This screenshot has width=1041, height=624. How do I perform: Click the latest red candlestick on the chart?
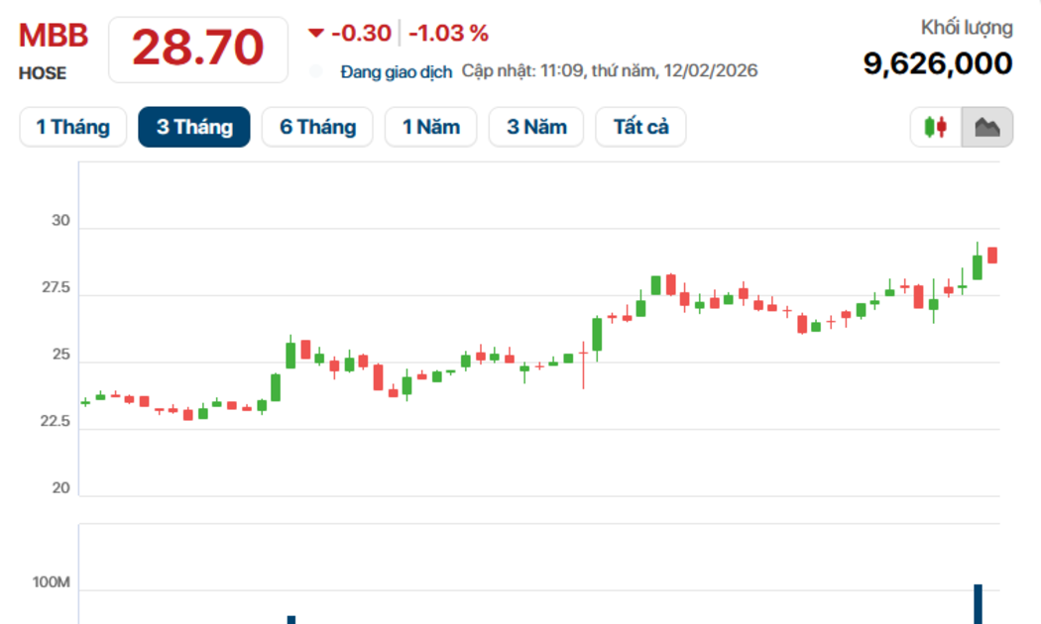point(991,256)
